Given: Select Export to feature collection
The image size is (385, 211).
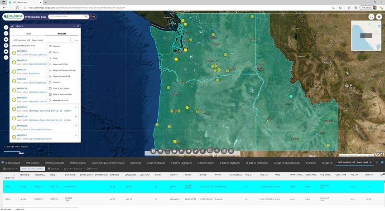Looking at the screenshot, I should 64,70.
